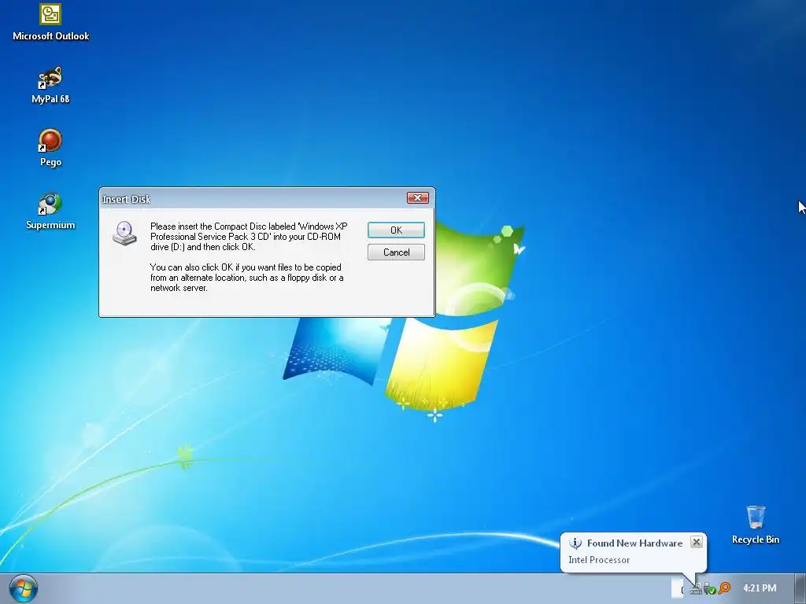
Task: Dismiss the Found New Hardware balloon
Action: 696,542
